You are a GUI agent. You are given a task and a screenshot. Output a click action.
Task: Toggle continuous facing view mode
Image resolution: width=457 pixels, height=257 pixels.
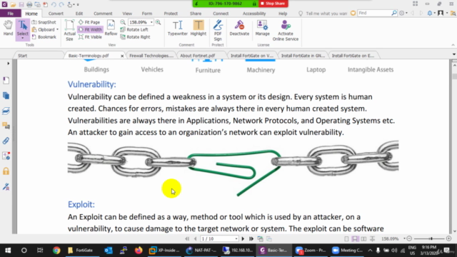(372, 239)
